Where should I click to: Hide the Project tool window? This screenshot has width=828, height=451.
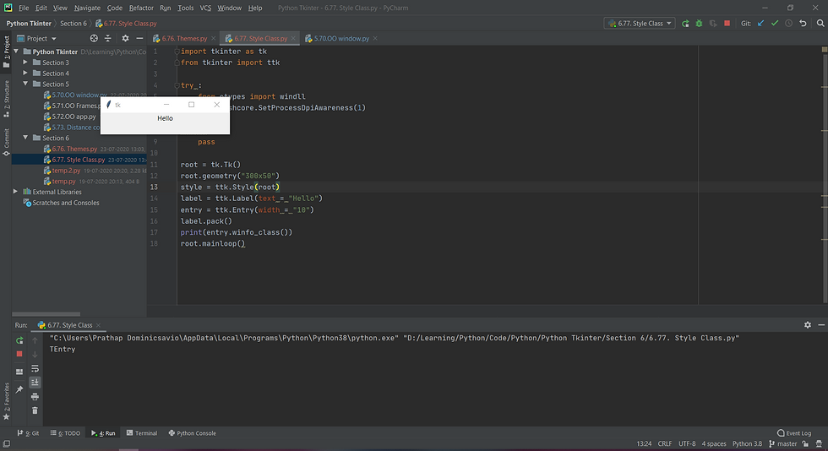coord(139,38)
